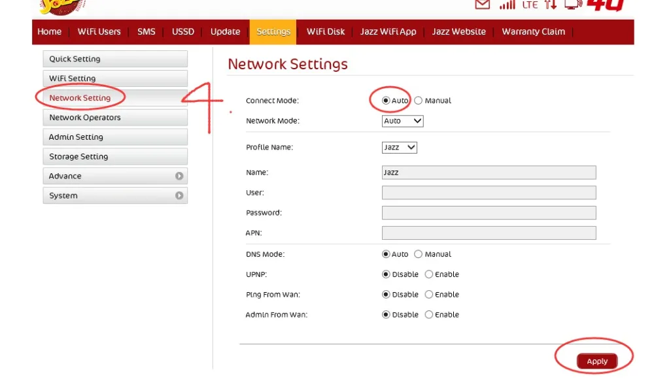Expand the System menu arrow icon
This screenshot has width=654, height=379.
[x=179, y=195]
